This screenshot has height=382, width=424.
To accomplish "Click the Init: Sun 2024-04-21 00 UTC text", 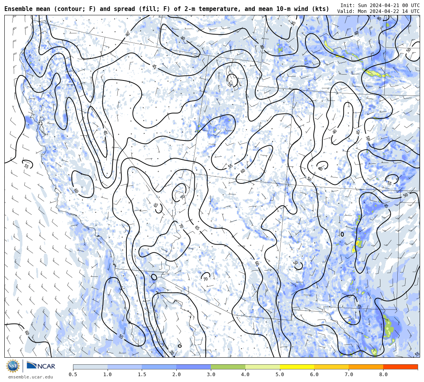I will coord(380,5).
